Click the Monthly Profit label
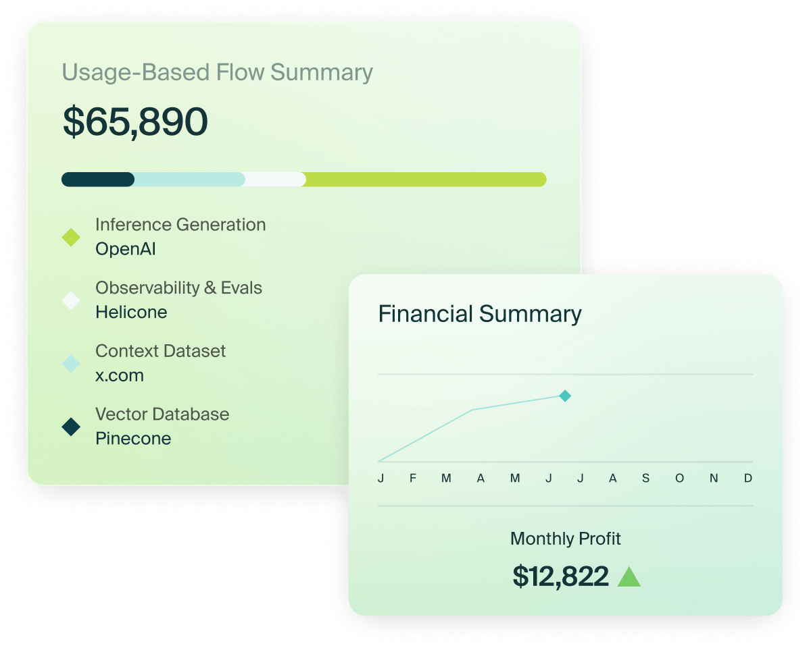 566,538
